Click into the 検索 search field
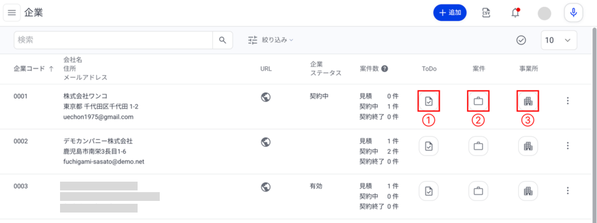The width and height of the screenshot is (597, 223). tap(113, 40)
